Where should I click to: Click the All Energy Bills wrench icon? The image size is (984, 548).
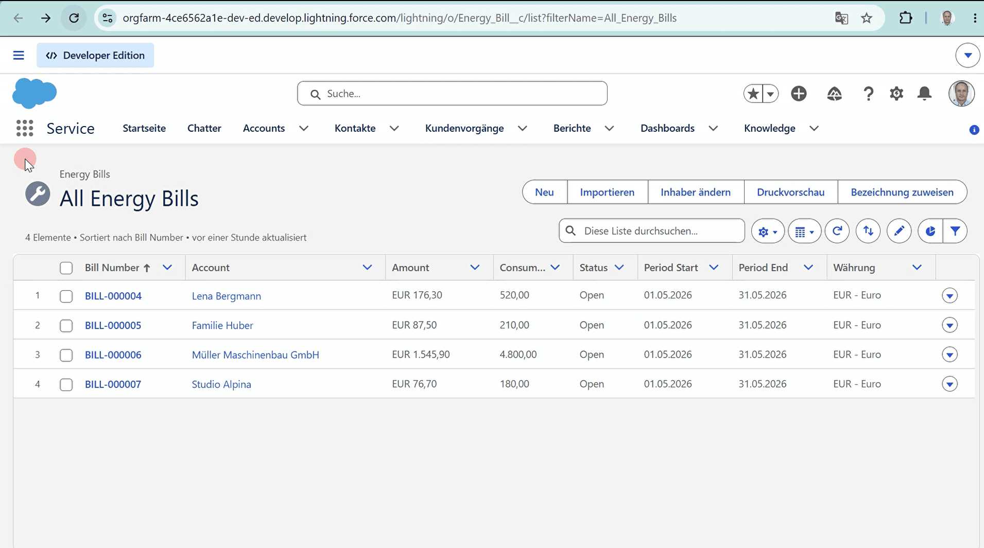tap(38, 194)
